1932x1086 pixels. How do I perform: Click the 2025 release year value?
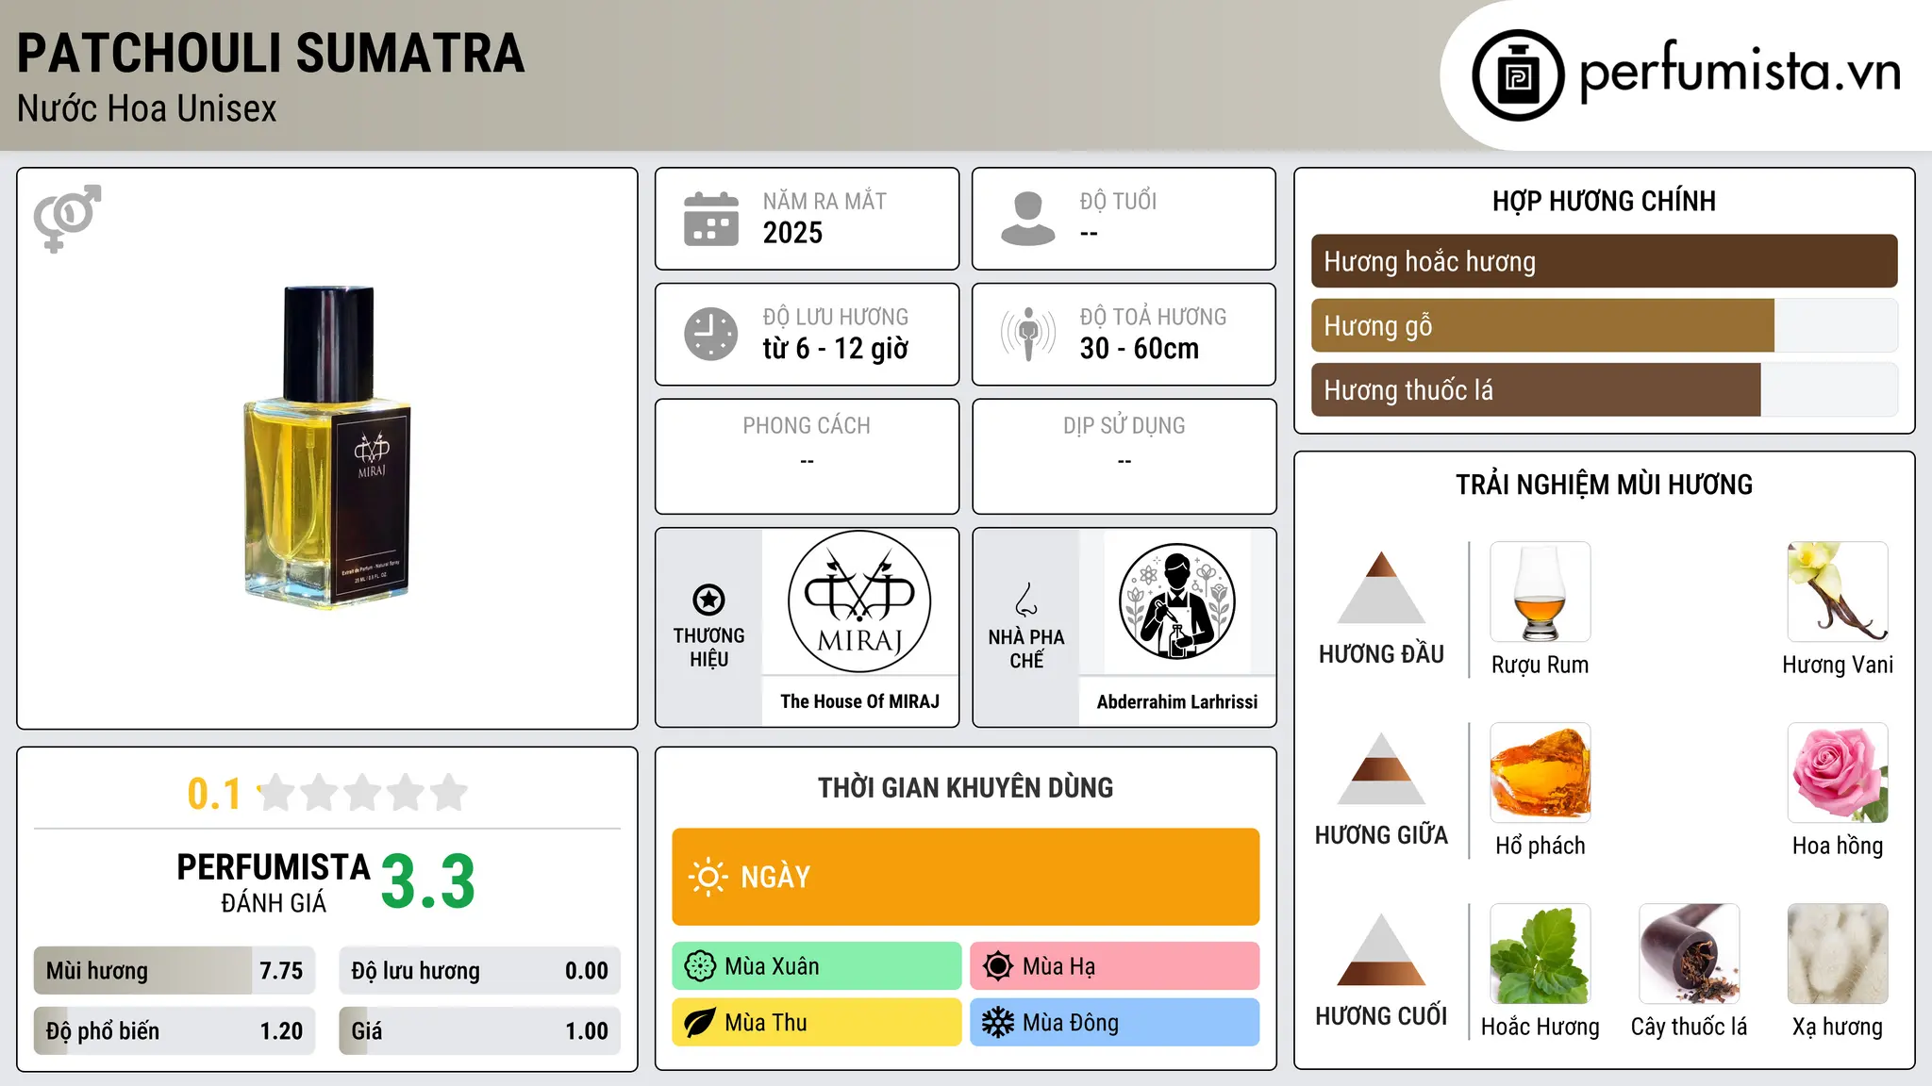tap(792, 233)
